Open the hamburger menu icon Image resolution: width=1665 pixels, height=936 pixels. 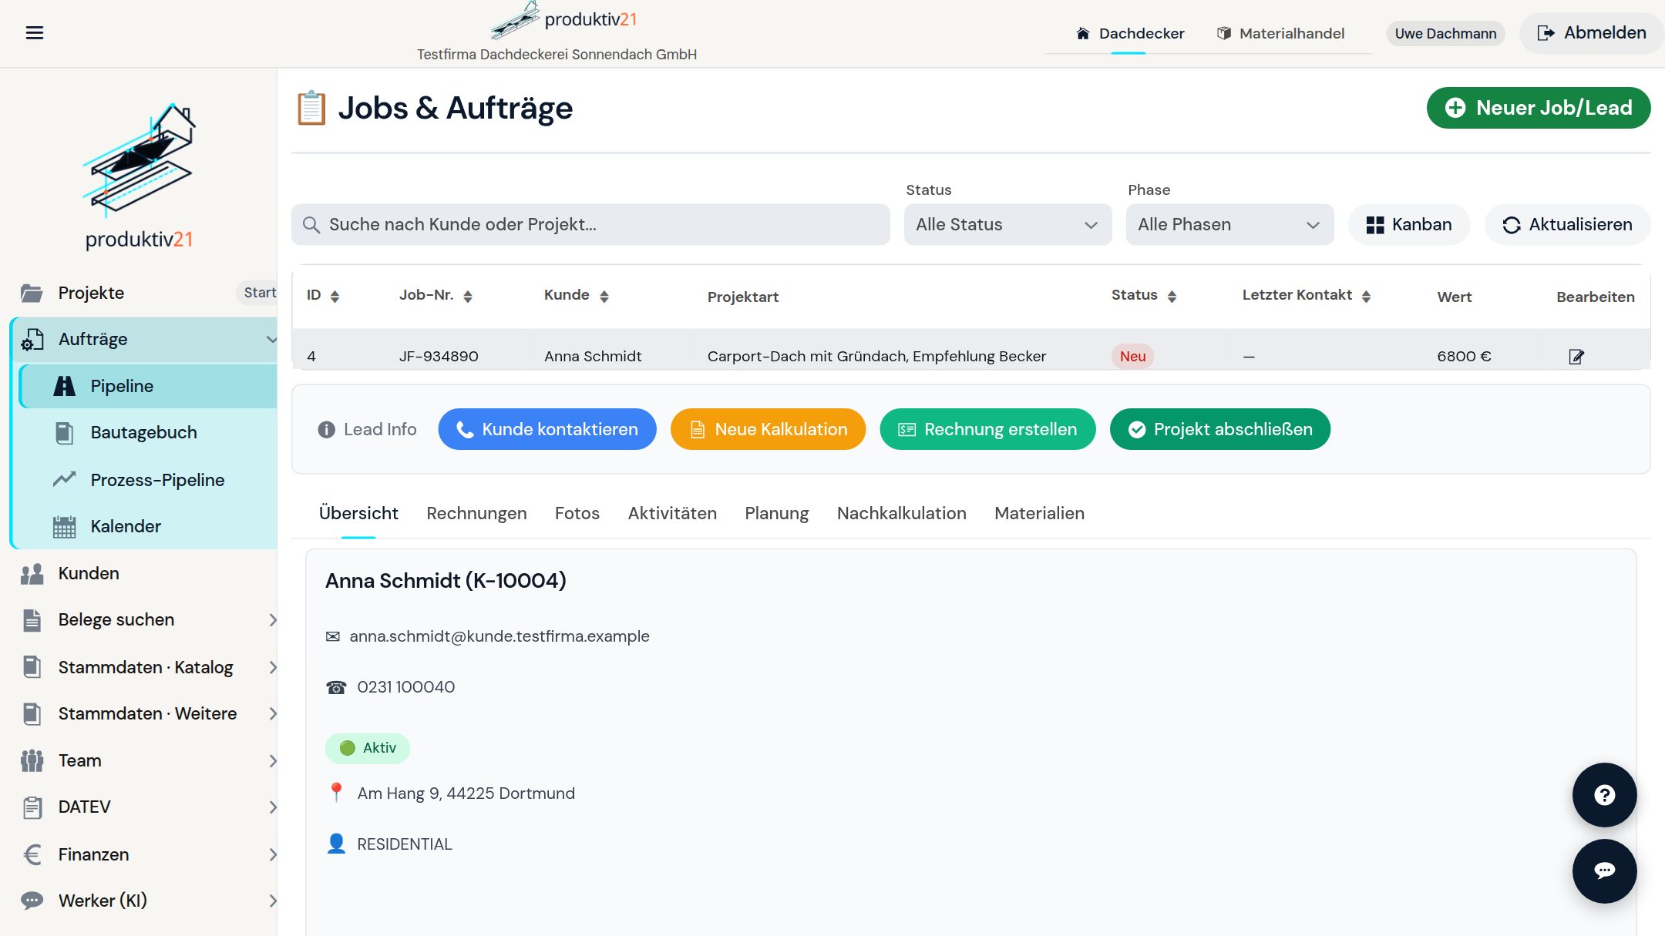point(34,32)
